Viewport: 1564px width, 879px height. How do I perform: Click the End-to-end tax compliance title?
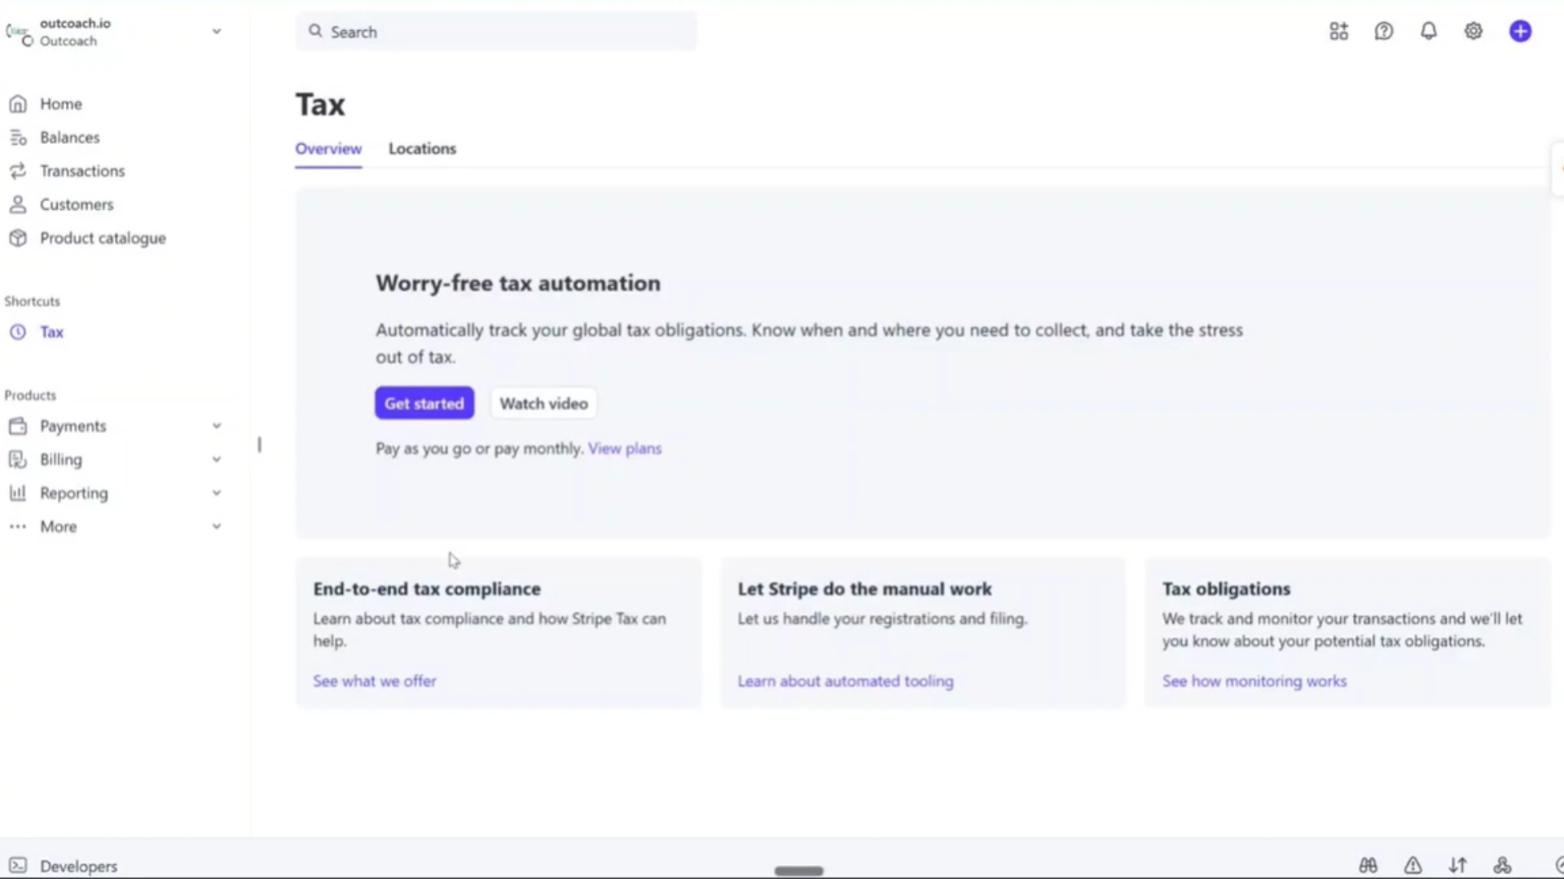427,589
